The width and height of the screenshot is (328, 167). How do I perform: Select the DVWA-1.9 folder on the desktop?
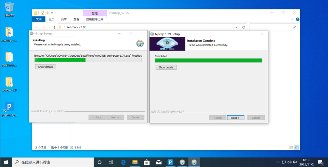click(x=9, y=84)
